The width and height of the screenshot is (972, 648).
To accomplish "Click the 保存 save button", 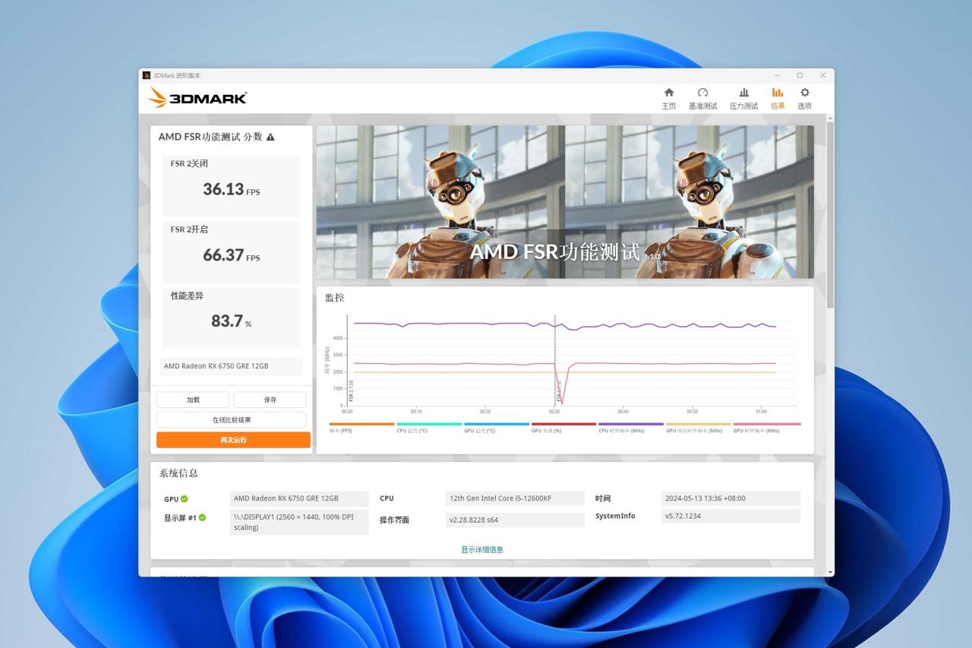I will [270, 400].
